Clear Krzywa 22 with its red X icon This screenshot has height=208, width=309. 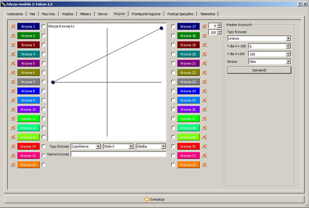click(x=204, y=72)
